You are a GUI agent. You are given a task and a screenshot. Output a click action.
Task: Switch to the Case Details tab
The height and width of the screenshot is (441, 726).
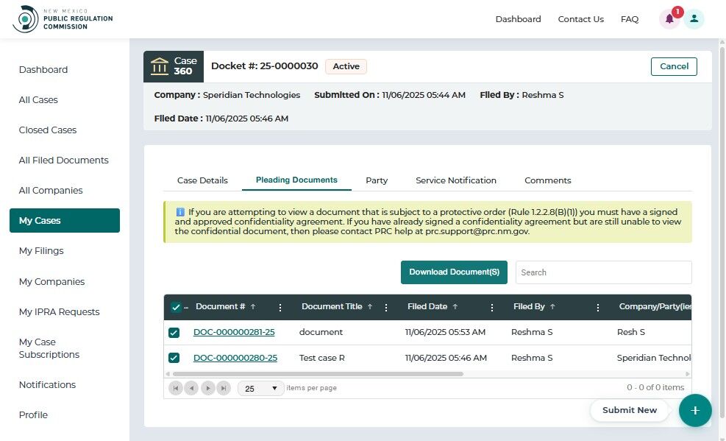pyautogui.click(x=202, y=180)
